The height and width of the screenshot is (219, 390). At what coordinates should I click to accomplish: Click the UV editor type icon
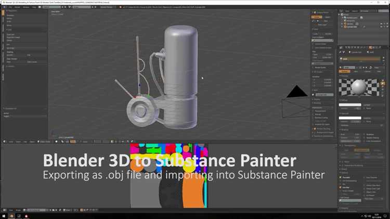tap(5, 210)
